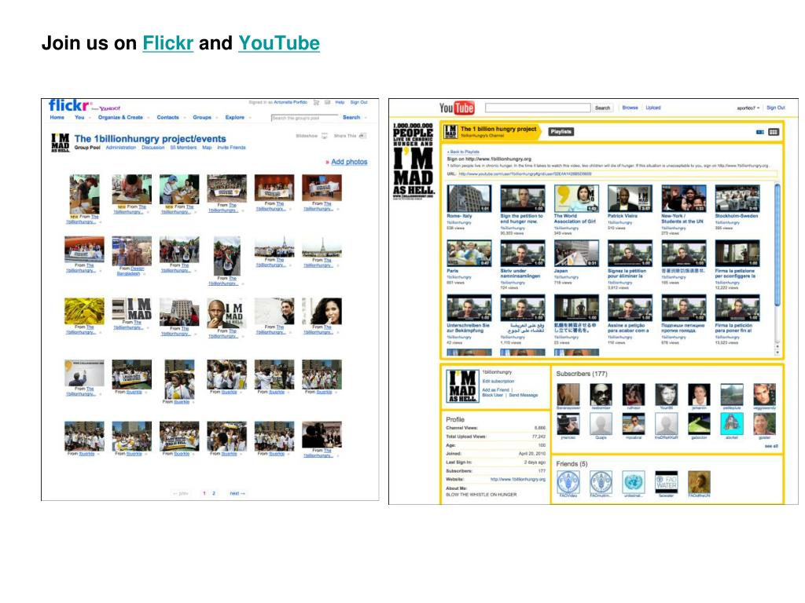This screenshot has height=603, width=805.
Task: Click the I'M MAD group icon on Flickr
Action: click(x=60, y=143)
